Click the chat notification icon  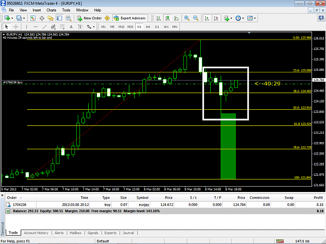[x=321, y=18]
